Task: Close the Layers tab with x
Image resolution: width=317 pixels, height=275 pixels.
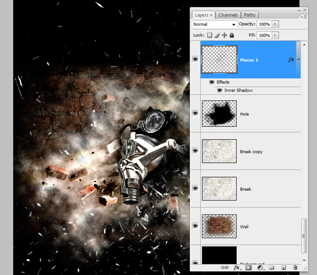Action: click(211, 15)
